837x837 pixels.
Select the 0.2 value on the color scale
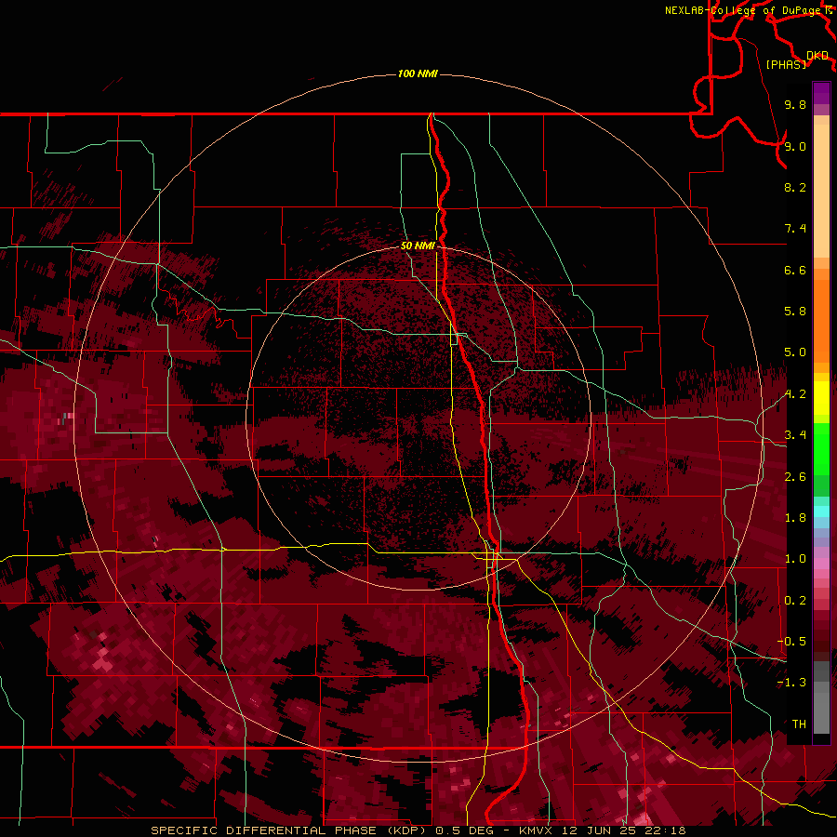(795, 601)
